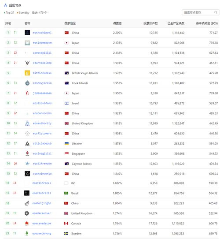Click the British Virgin Islands text
This screenshot has height=239, width=220.
tap(85, 73)
